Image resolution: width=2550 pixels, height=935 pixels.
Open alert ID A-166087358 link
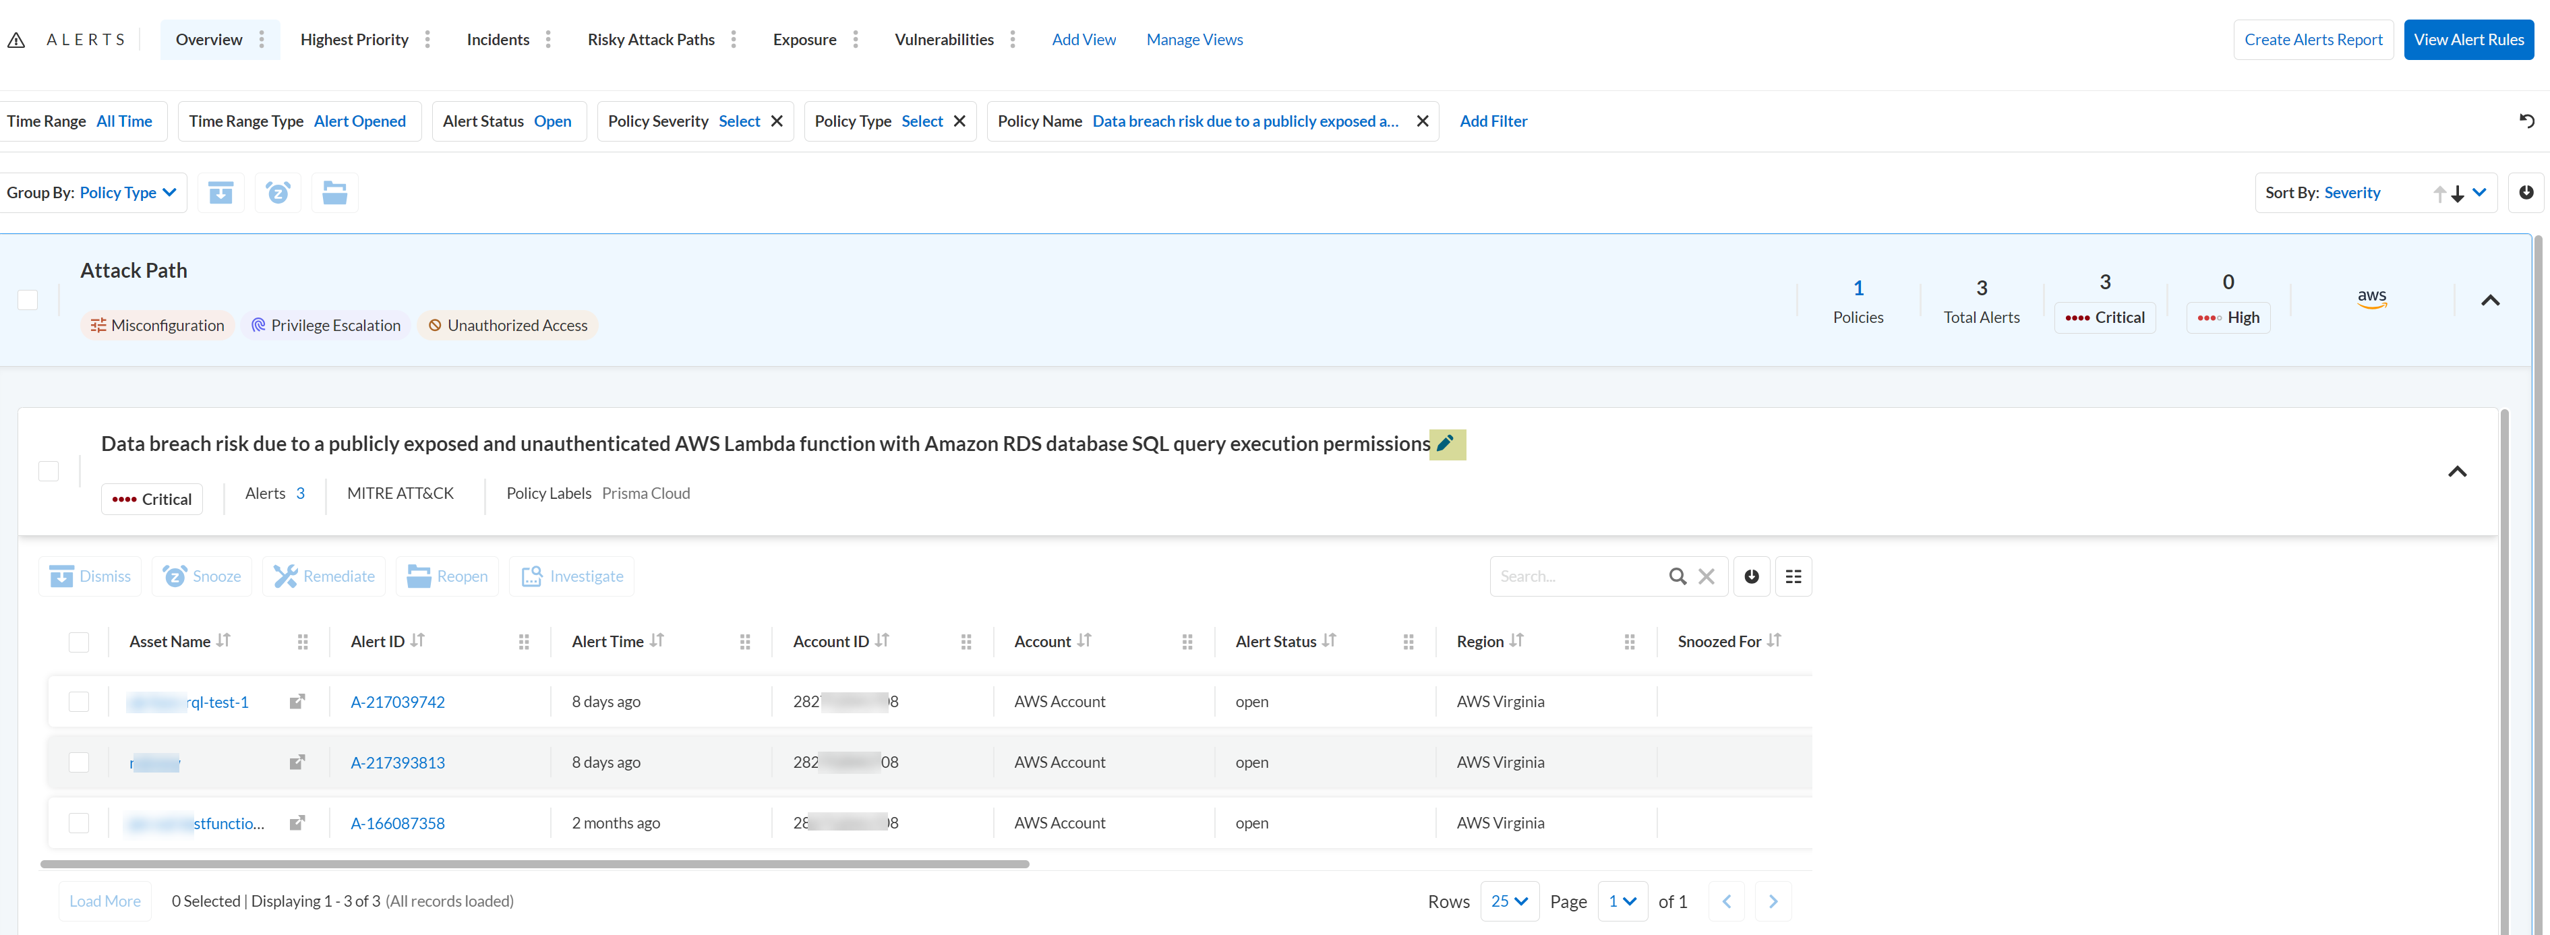(x=397, y=823)
